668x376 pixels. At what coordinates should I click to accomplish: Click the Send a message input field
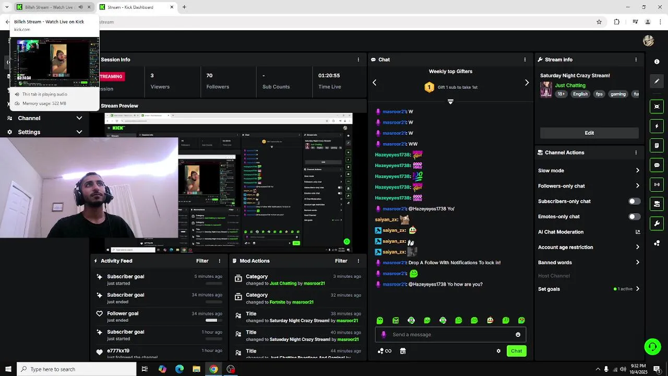[450, 335]
